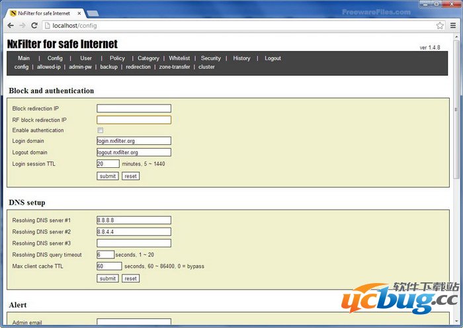Click the browser back arrow

tap(11, 25)
